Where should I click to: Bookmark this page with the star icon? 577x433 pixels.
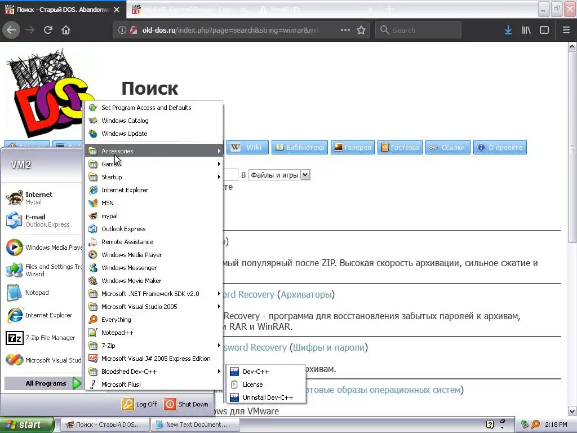pos(361,30)
